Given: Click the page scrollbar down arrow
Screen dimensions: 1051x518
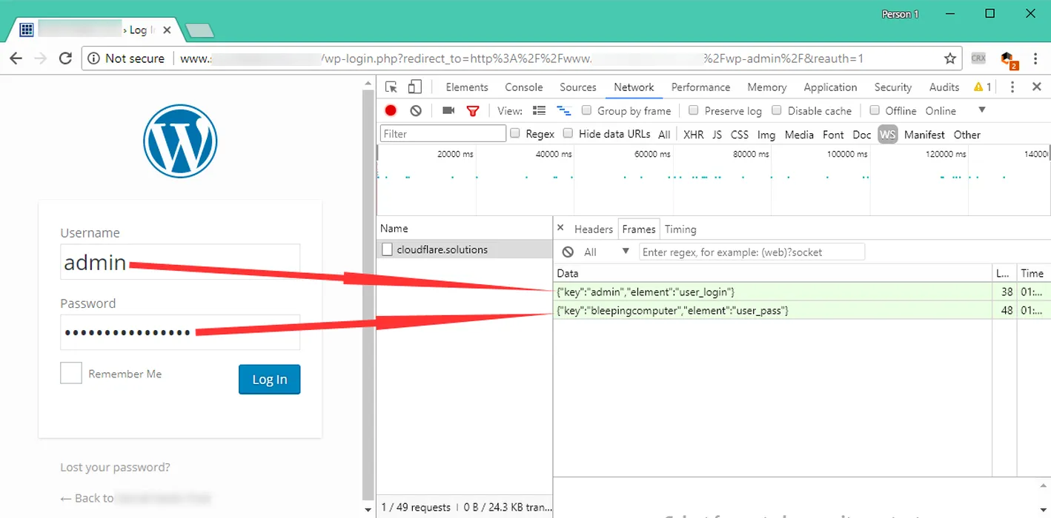Looking at the screenshot, I should (x=368, y=510).
